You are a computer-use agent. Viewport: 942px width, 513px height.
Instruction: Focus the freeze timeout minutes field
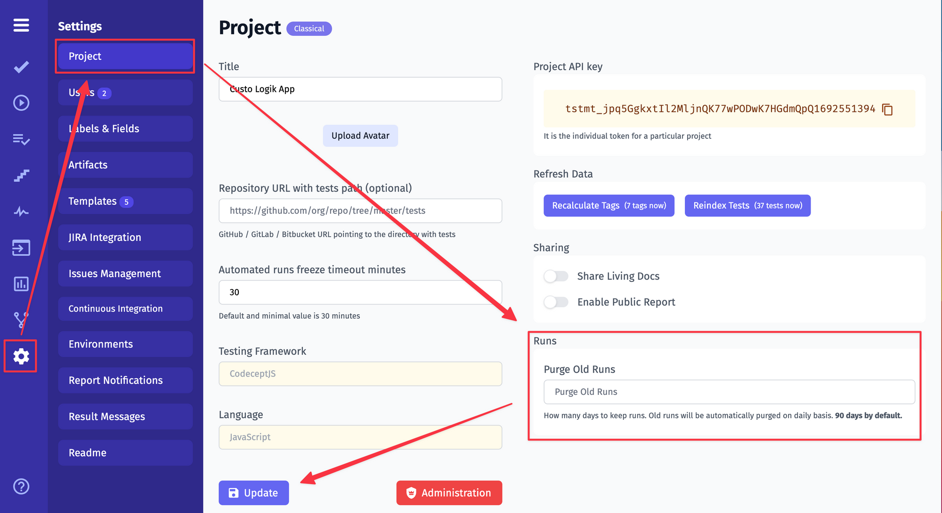tap(360, 292)
